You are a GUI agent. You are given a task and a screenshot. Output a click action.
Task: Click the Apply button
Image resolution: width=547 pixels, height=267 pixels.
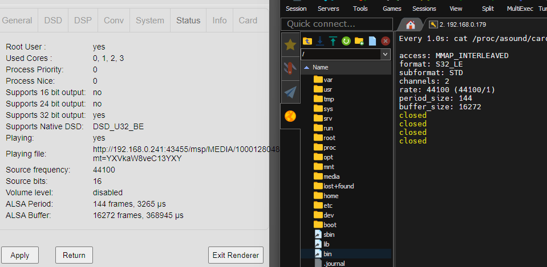pos(20,255)
